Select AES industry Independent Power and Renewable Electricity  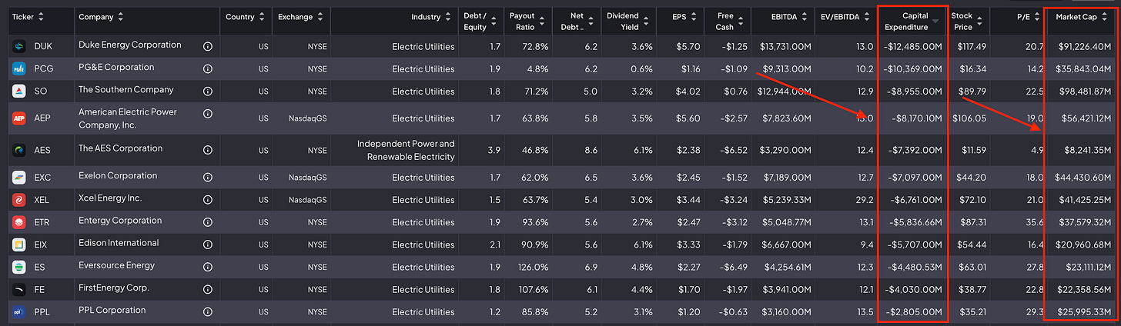[407, 151]
